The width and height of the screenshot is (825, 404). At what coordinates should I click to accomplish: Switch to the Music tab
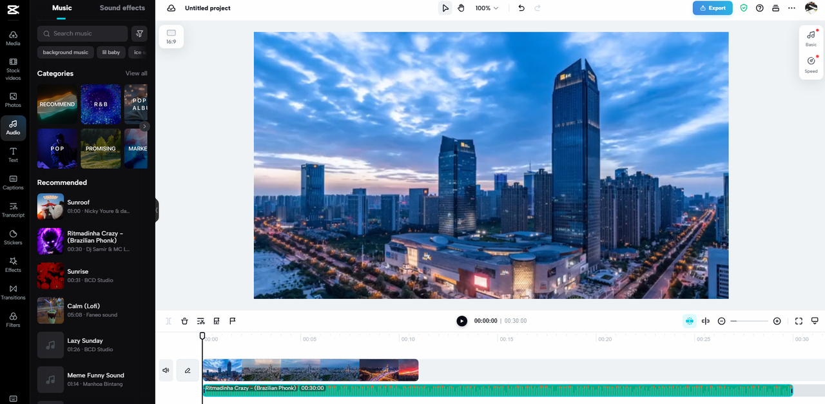pos(62,8)
